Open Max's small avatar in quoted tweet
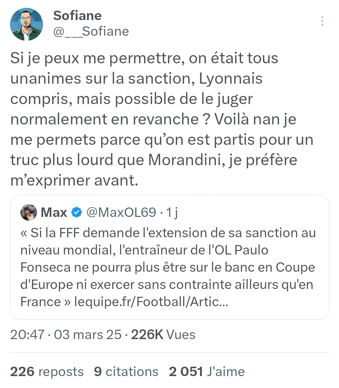The image size is (339, 388). [x=29, y=212]
